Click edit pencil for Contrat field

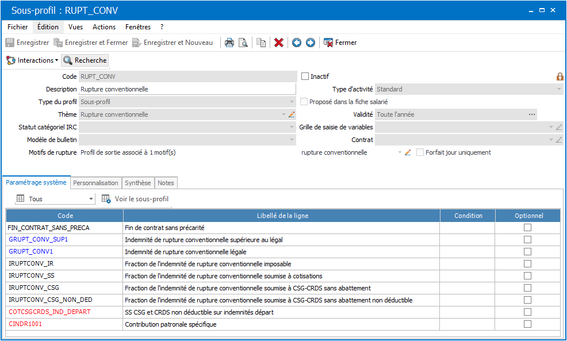(559, 140)
